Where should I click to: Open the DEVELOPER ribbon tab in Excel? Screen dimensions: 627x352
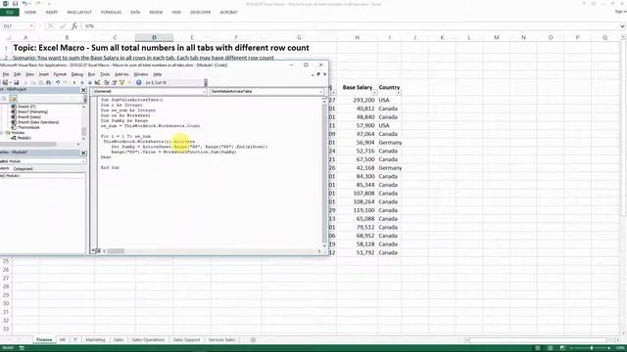coord(200,13)
